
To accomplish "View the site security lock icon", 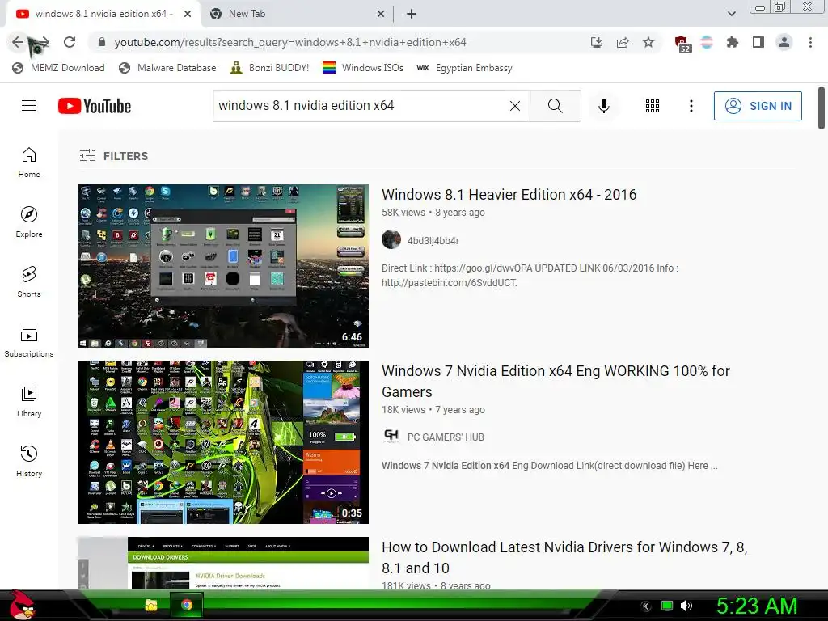I will (103, 42).
